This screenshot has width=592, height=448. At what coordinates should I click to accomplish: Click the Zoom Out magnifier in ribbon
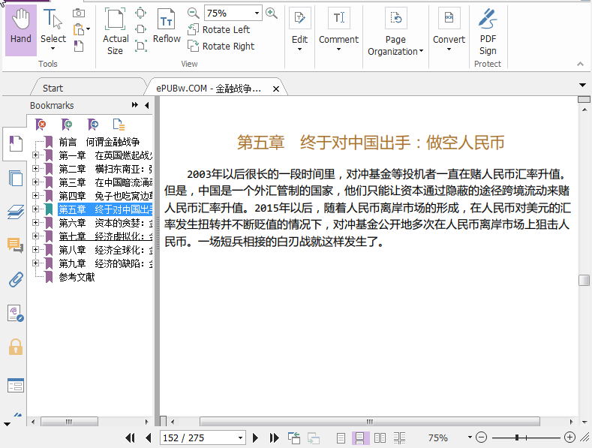pyautogui.click(x=193, y=14)
